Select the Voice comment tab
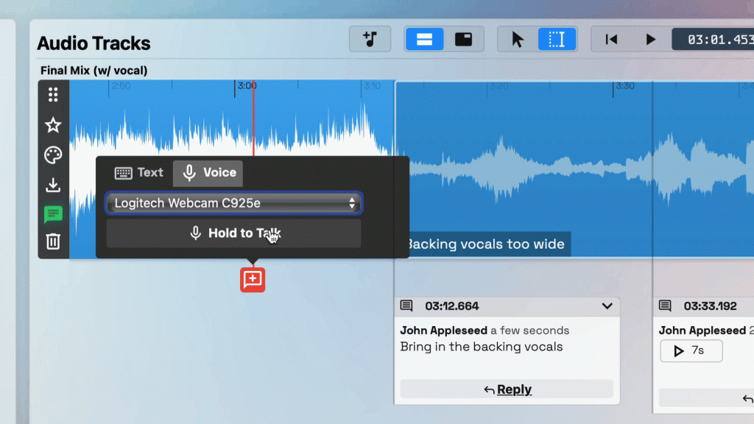754x424 pixels. tap(209, 173)
